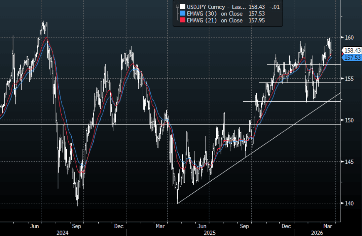Click the 145 price axis label

pos(349,162)
